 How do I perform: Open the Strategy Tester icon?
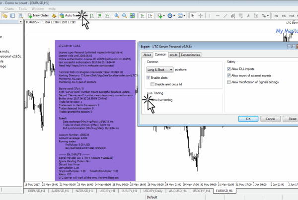(20, 16)
